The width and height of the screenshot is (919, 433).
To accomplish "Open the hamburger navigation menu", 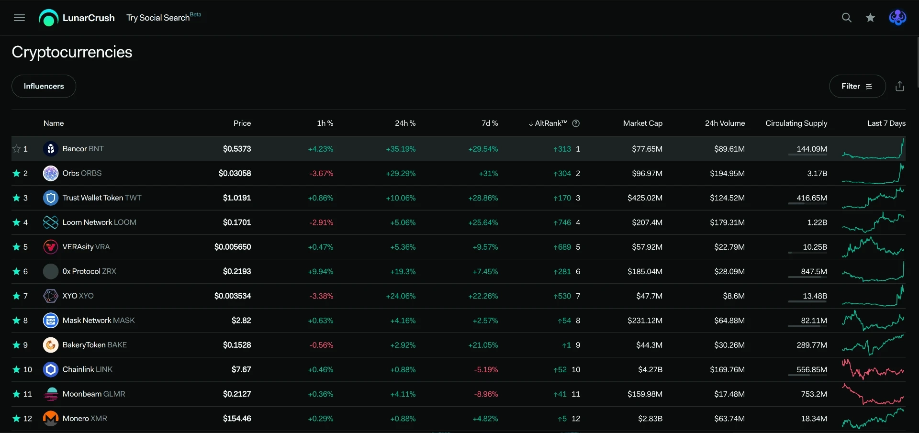I will (x=19, y=18).
